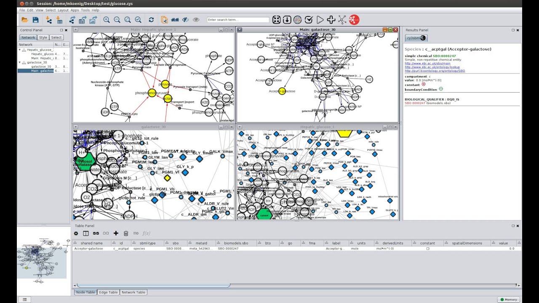Open galactose_30 view dropdown arrow
The height and width of the screenshot is (303, 539).
point(76,127)
